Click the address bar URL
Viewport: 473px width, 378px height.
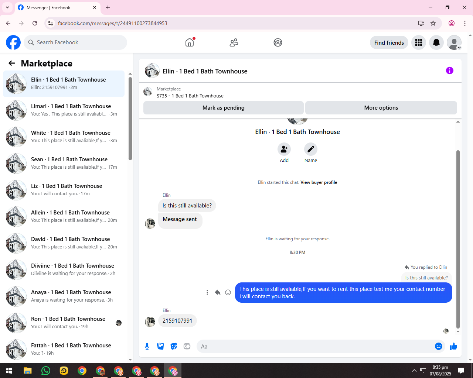coord(113,23)
